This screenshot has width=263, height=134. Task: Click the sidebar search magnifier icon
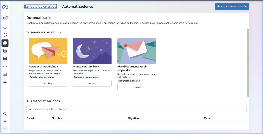[5, 114]
